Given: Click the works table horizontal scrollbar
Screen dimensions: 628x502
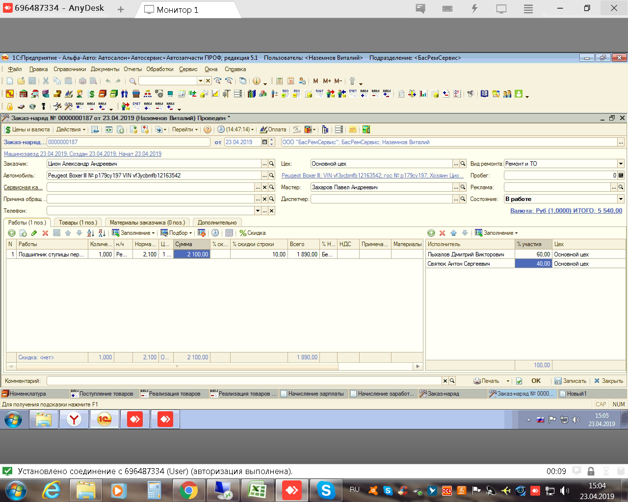Looking at the screenshot, I should coord(177,366).
